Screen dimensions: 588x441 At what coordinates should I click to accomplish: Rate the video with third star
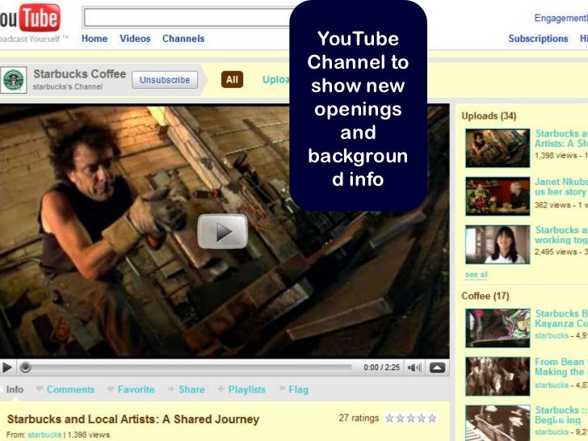tap(411, 418)
